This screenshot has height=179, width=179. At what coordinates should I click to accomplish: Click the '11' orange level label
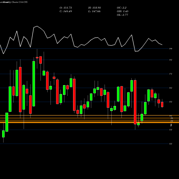(x=172, y=121)
